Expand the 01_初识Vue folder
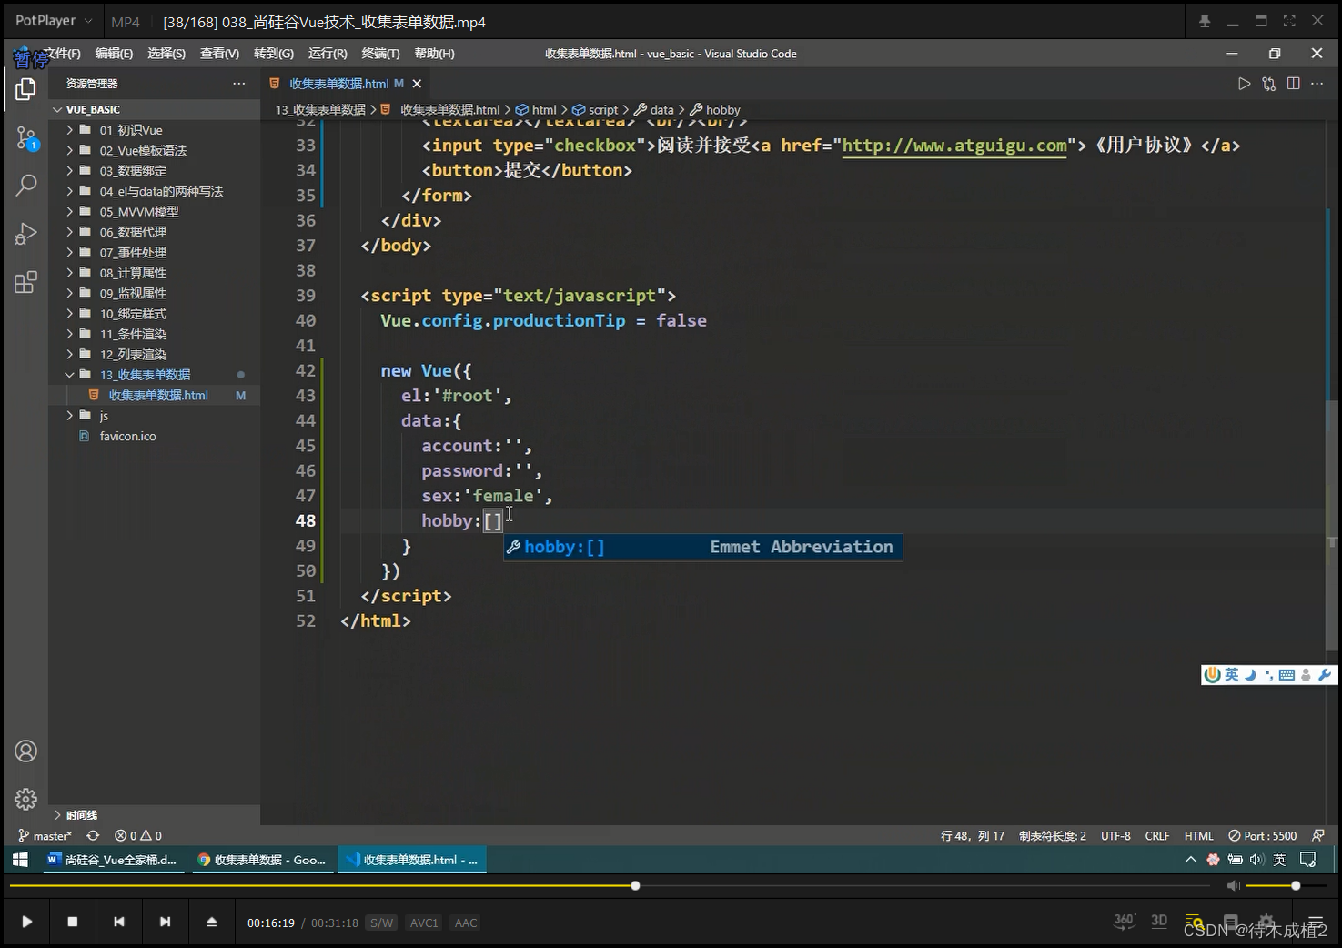 tap(69, 130)
